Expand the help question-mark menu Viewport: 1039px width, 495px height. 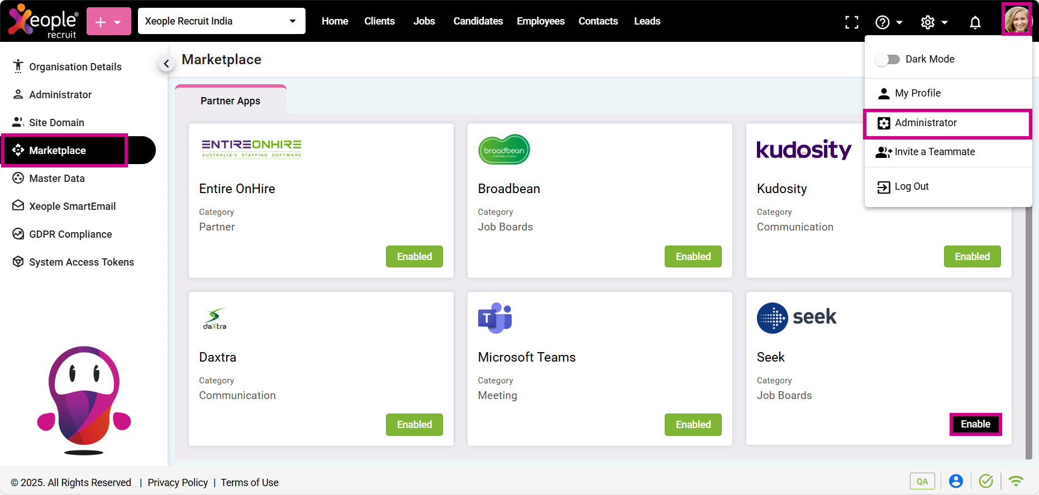(x=888, y=22)
